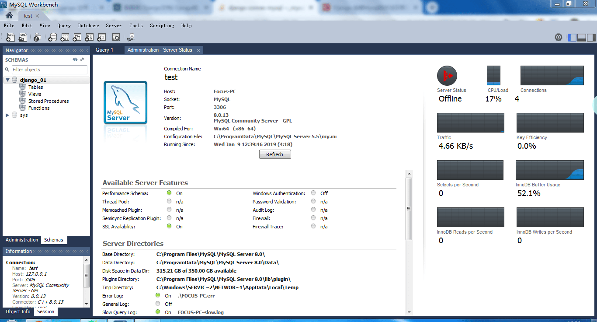Click the Information panel scrollbar
Screen dimensions: 597x322
pyautogui.click(x=87, y=275)
